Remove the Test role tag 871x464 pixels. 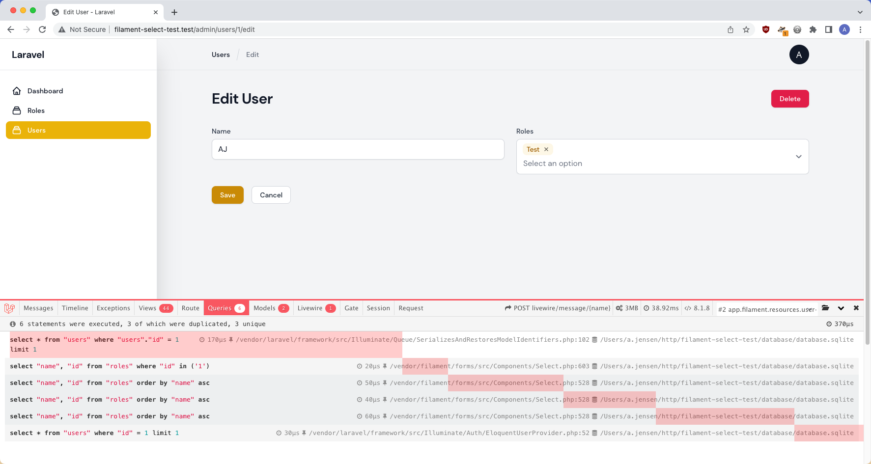tap(546, 149)
